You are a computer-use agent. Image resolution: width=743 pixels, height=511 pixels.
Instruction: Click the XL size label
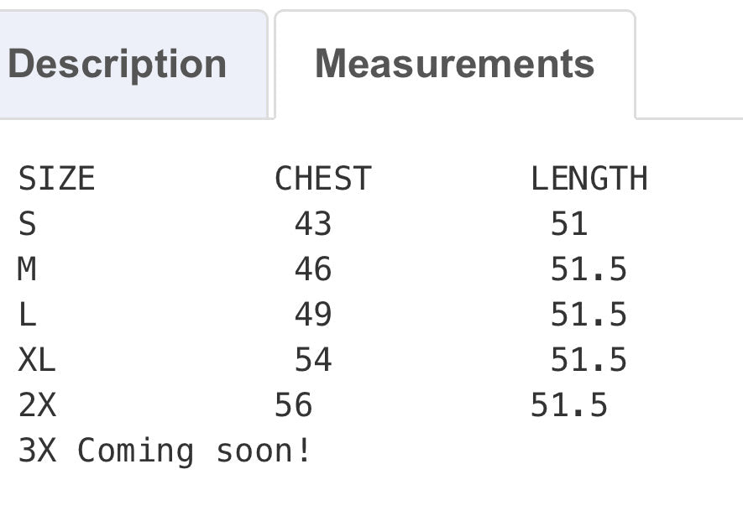37,360
